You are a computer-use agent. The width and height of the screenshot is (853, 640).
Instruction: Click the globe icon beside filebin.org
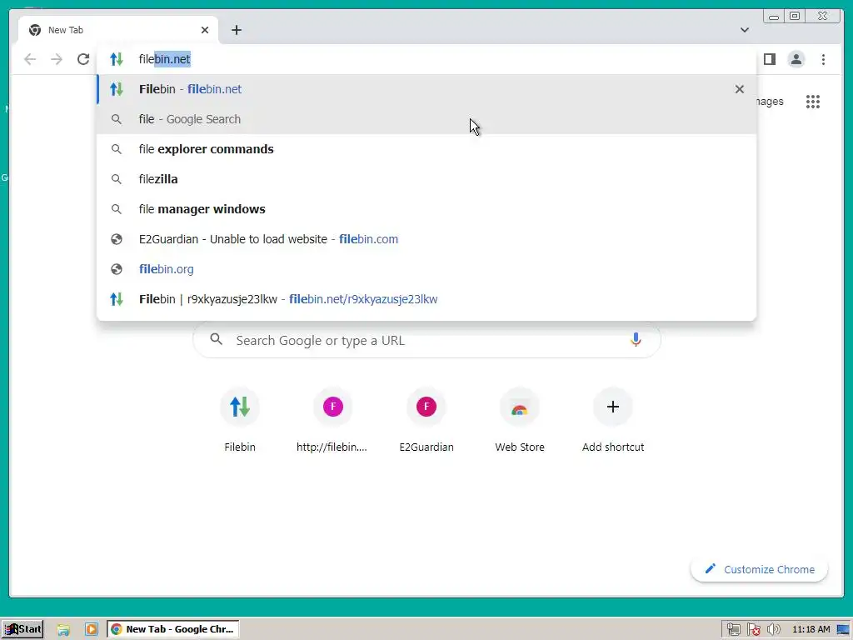point(117,269)
